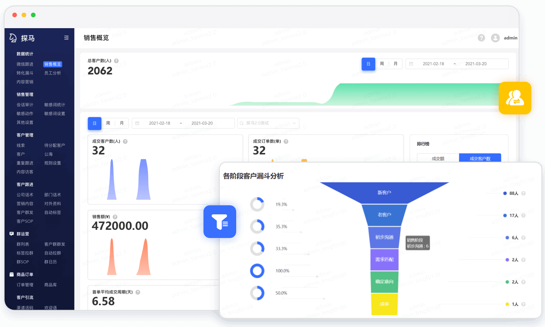Click the help icon next to 总客户数(人)
Screen dimensions: 545x327
click(x=116, y=61)
